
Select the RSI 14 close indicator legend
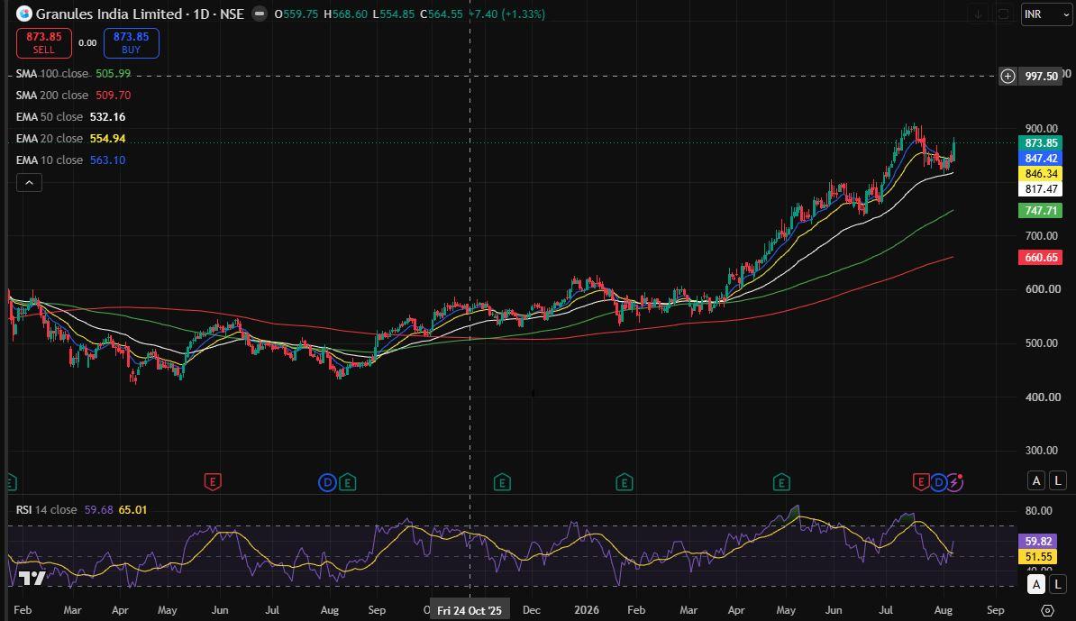click(82, 510)
